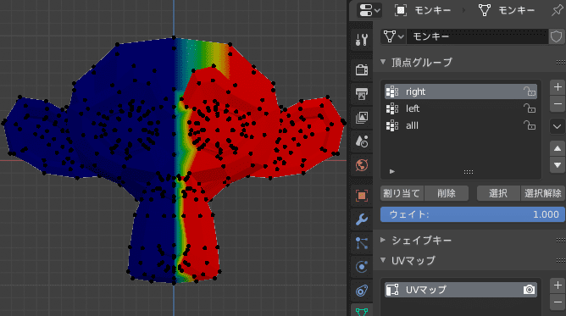Adjust the ウェイト weight slider
This screenshot has width=566, height=316.
(473, 214)
